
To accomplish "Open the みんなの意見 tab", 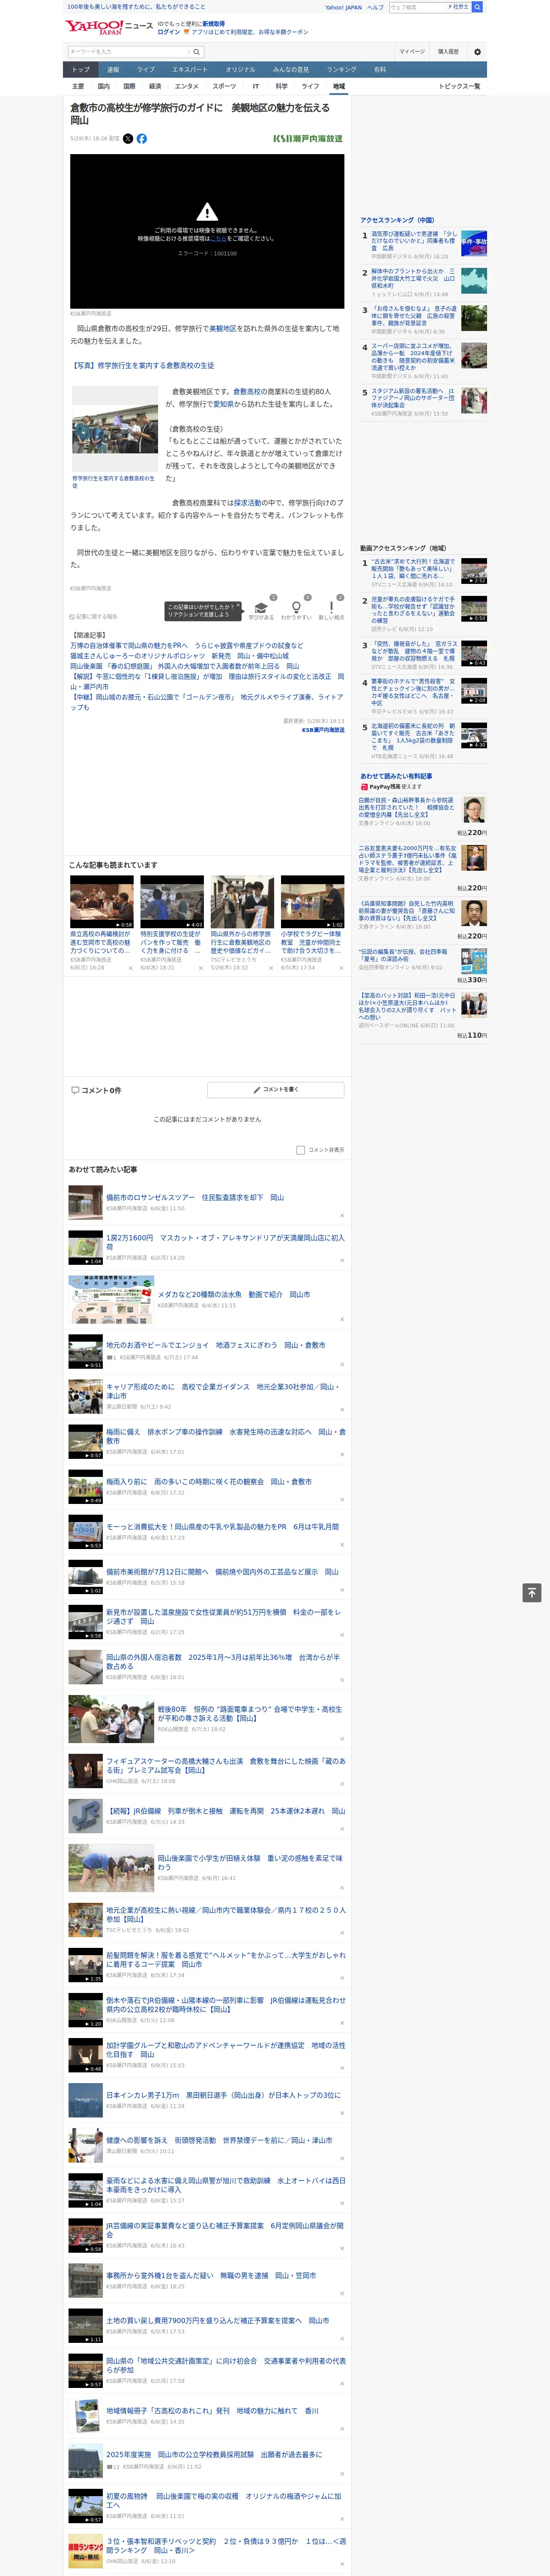I will (290, 70).
